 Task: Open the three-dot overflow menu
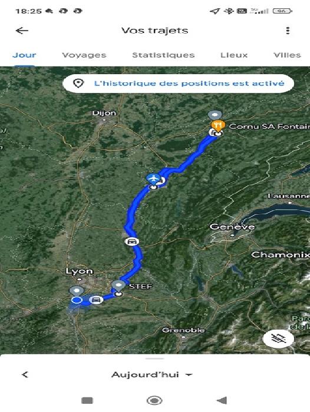point(288,31)
